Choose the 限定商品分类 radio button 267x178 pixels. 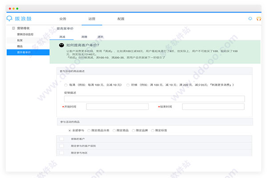tap(89, 131)
